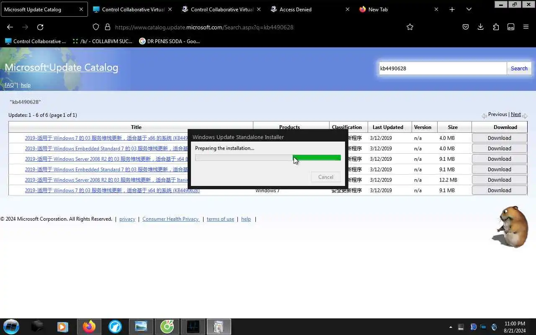Close the Microsoft Update Catalog tab
The height and width of the screenshot is (335, 536).
(x=81, y=9)
